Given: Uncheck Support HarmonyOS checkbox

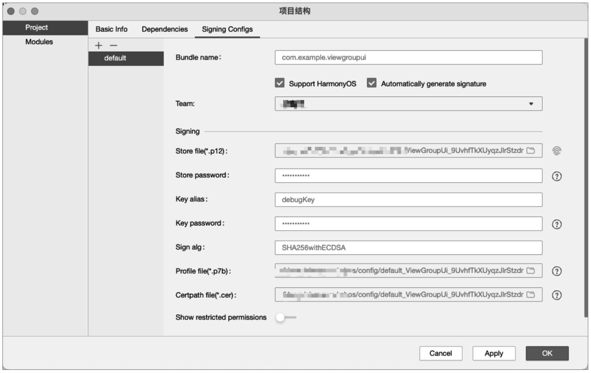Looking at the screenshot, I should (x=280, y=83).
